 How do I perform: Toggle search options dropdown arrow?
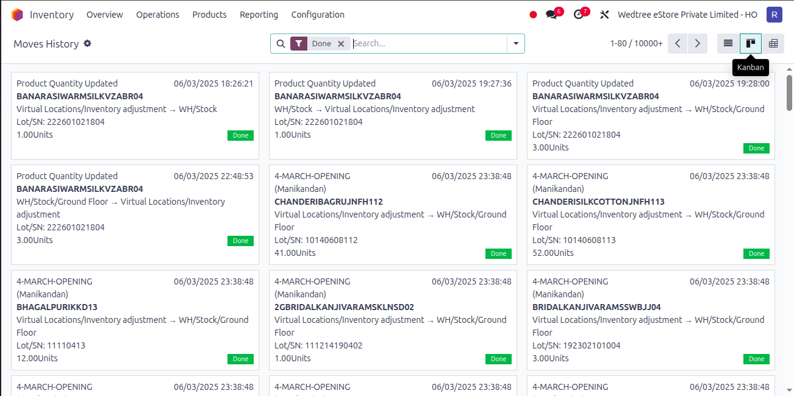(516, 44)
